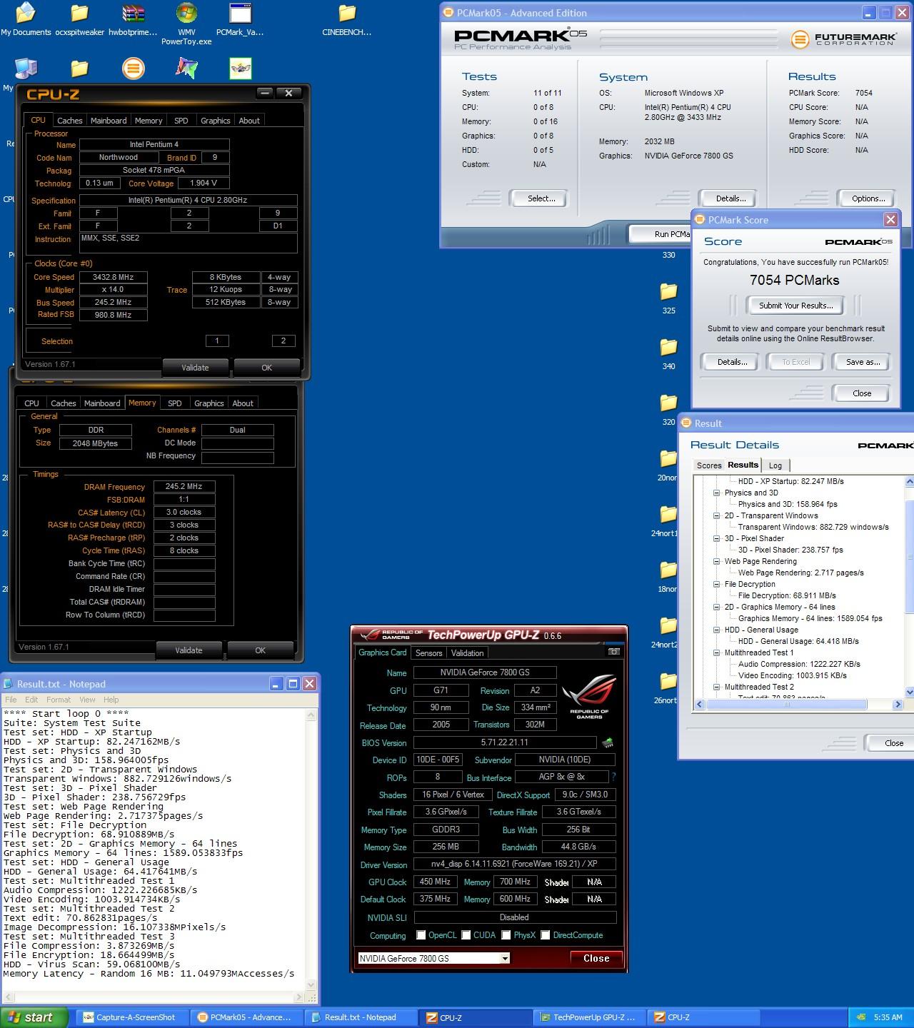Toggle OpenCL checkbox in GPU-Z
914x1028 pixels.
coord(421,935)
